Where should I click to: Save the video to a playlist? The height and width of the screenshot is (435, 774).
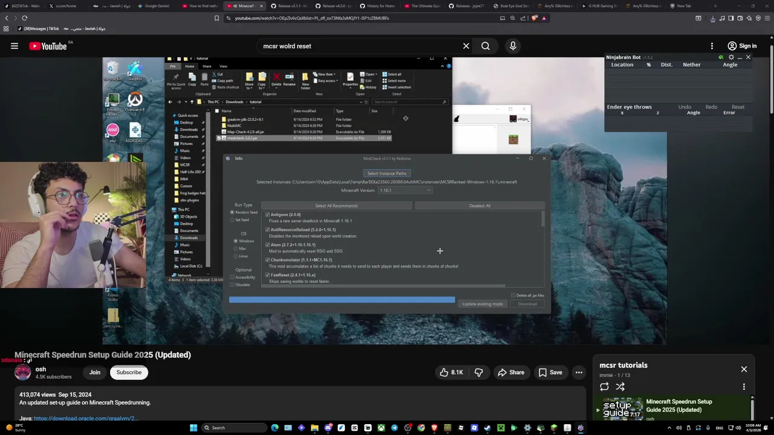[550, 372]
